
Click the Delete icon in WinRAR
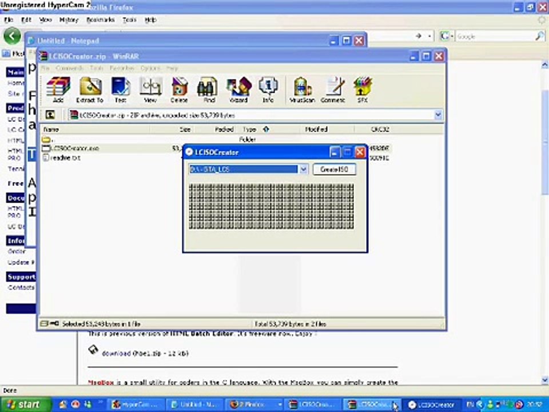point(179,90)
